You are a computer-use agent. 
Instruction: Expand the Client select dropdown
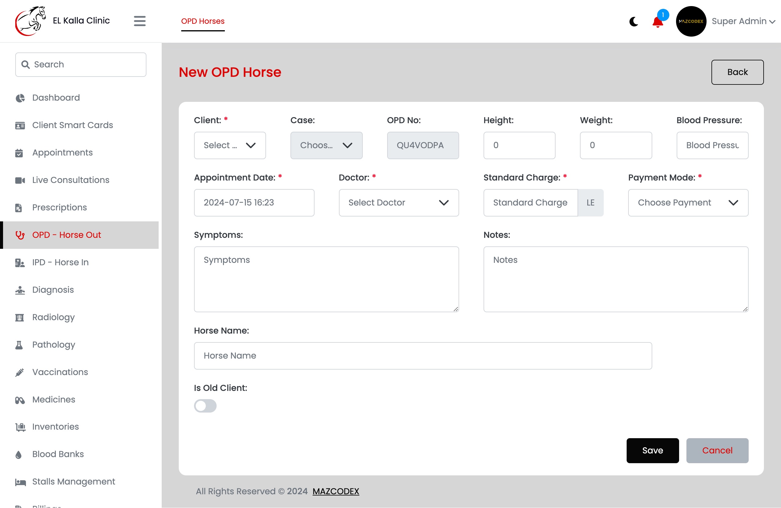click(230, 145)
